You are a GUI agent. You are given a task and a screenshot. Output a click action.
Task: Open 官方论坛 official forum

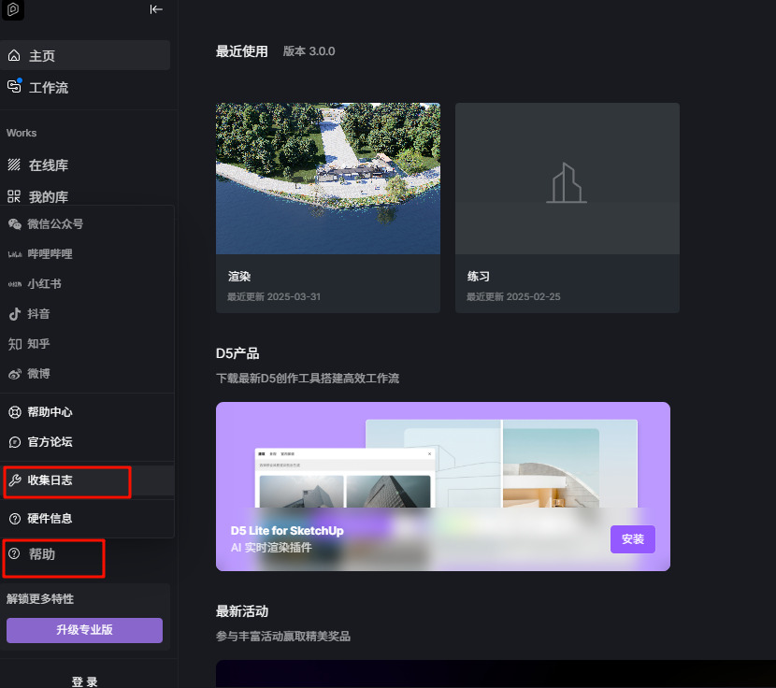click(x=50, y=442)
